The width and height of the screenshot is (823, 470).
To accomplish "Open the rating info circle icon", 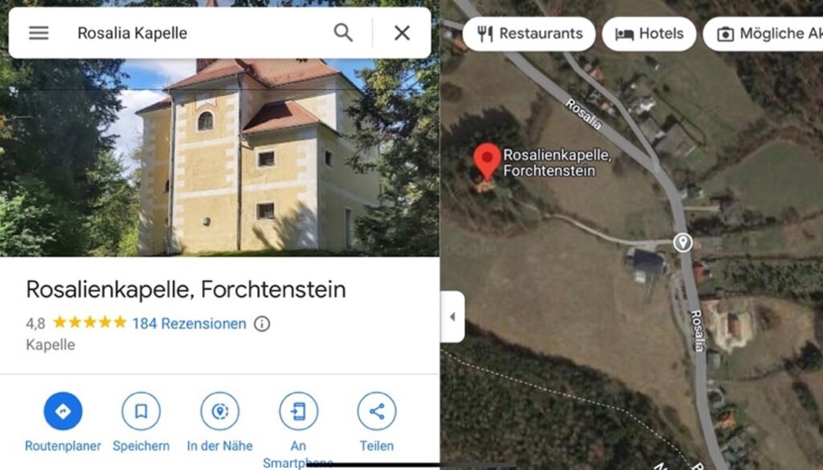I will [262, 323].
